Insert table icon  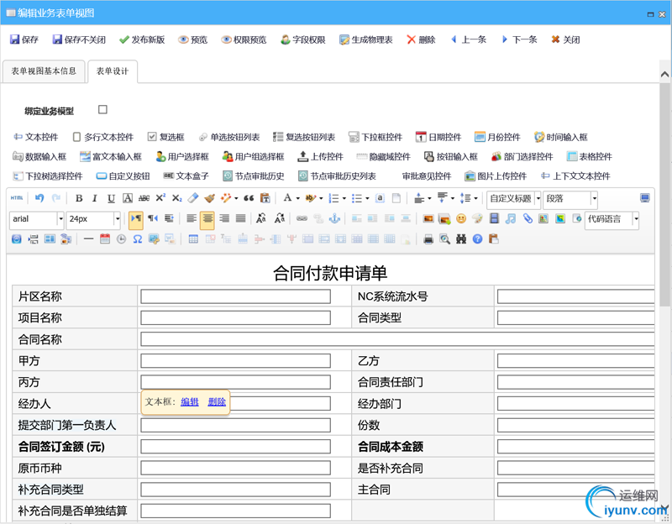[x=193, y=239]
